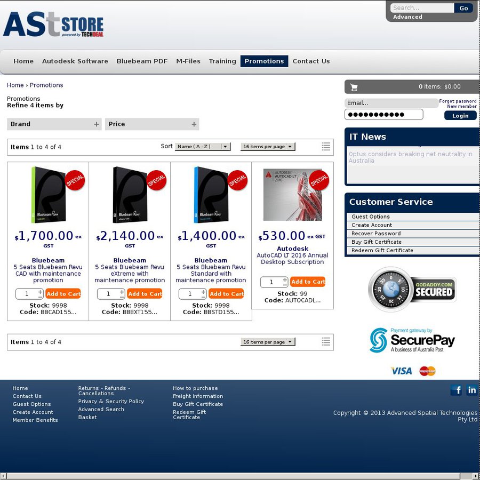
Task: Switch to list view at top toolbar
Action: 326,147
